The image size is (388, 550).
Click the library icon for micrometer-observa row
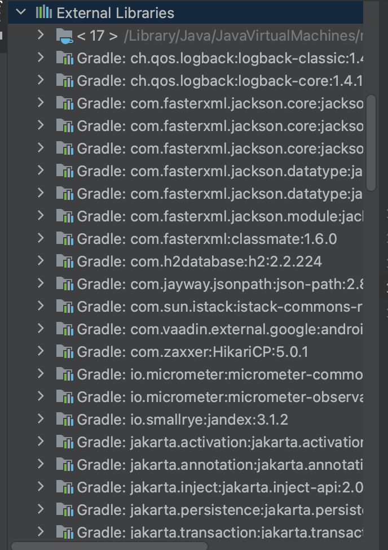[x=65, y=397]
